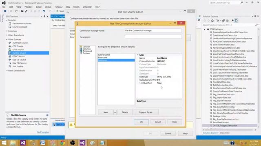Viewport: 261px width, 146px height.
Task: Select the SalePersonId column in list
Action: (x=116, y=55)
